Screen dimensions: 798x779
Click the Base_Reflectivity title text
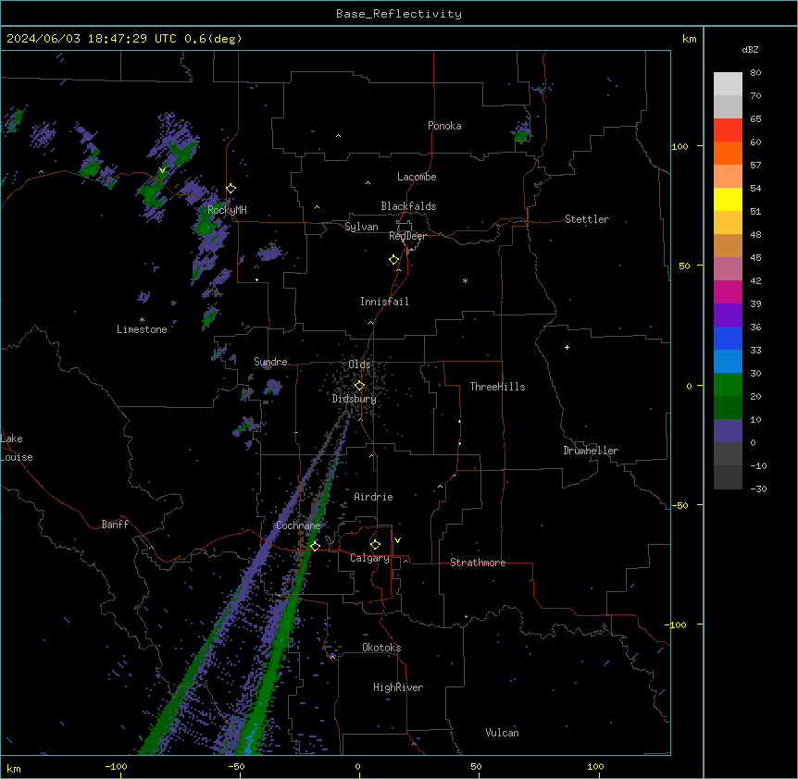(x=399, y=14)
